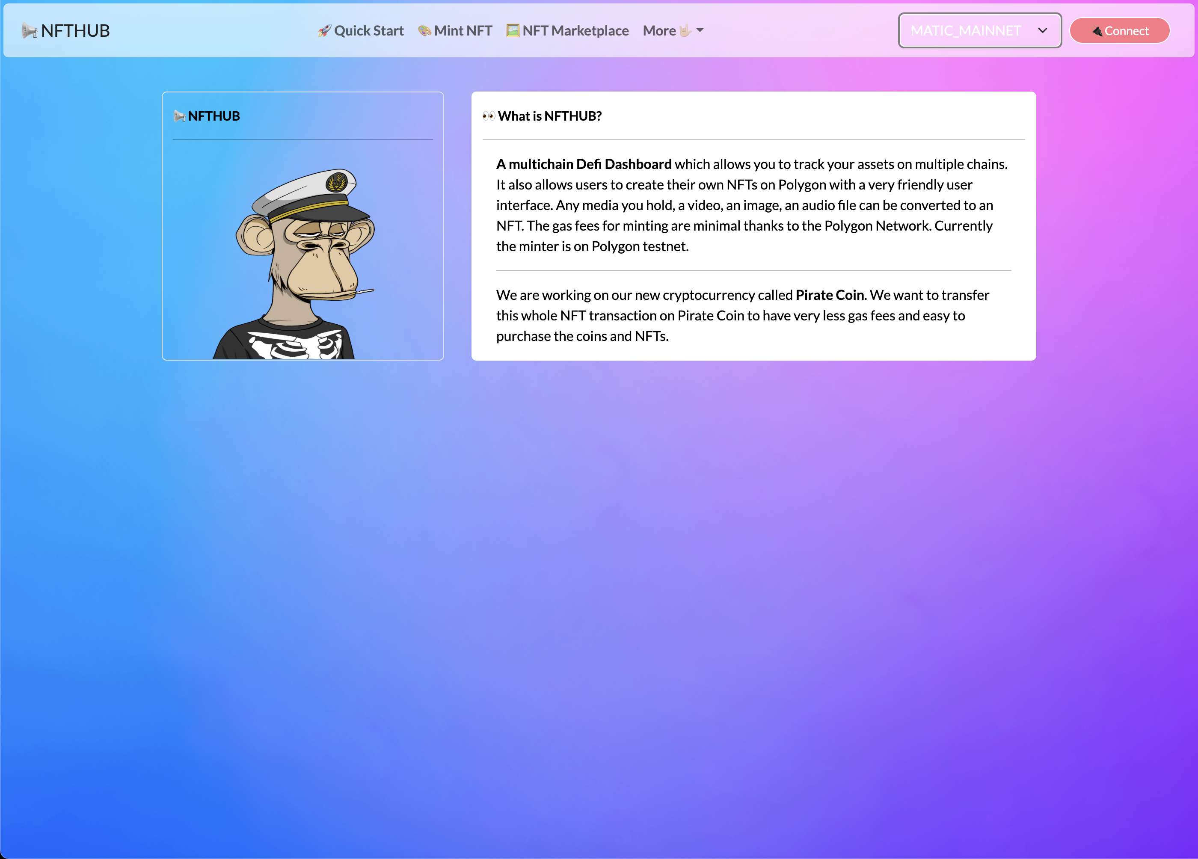Click the rocket icon beside Quick Start
Viewport: 1198px width, 859px height.
point(324,31)
